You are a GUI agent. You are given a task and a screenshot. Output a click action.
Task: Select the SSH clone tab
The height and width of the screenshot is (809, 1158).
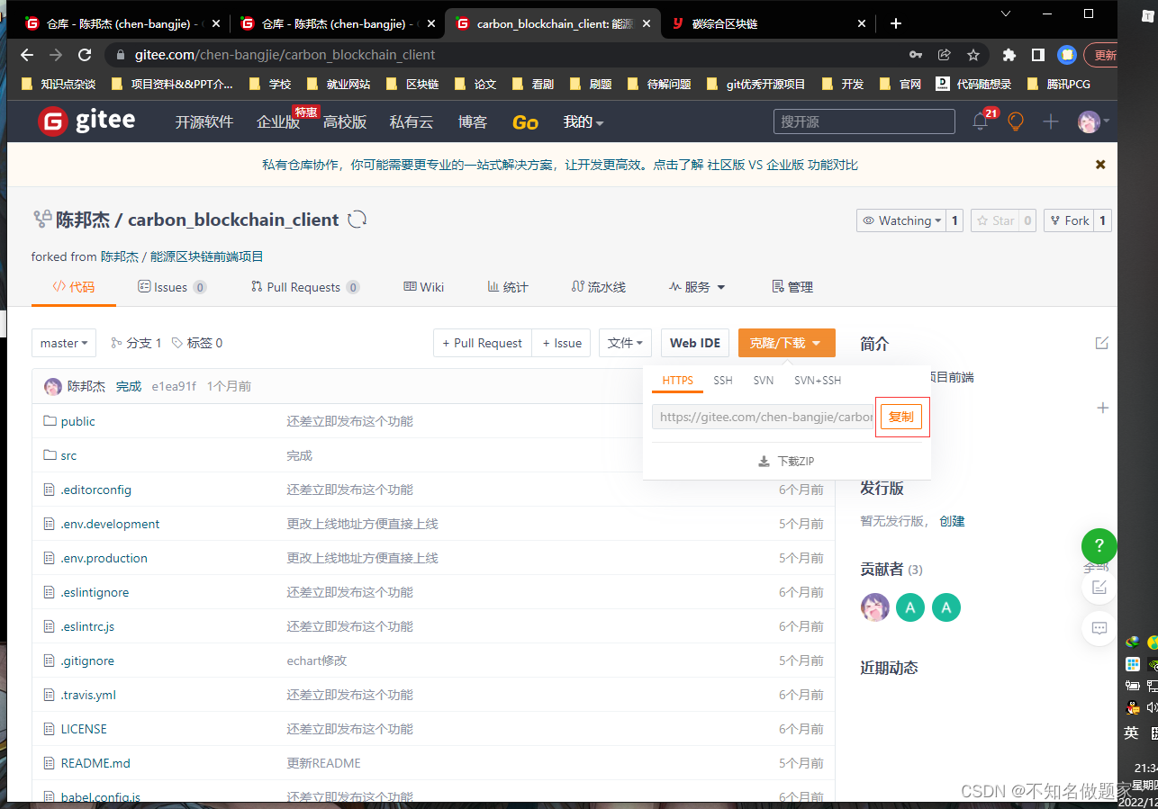[x=723, y=381]
